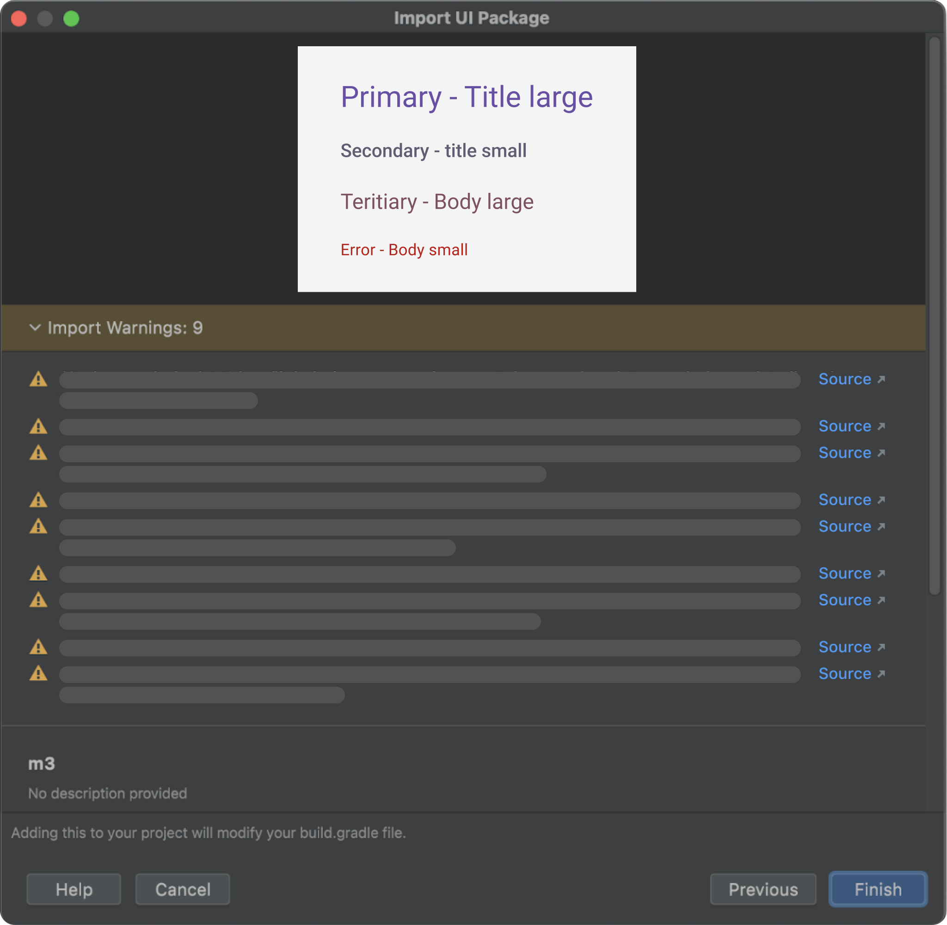Click the Cancel button
947x925 pixels.
point(182,889)
